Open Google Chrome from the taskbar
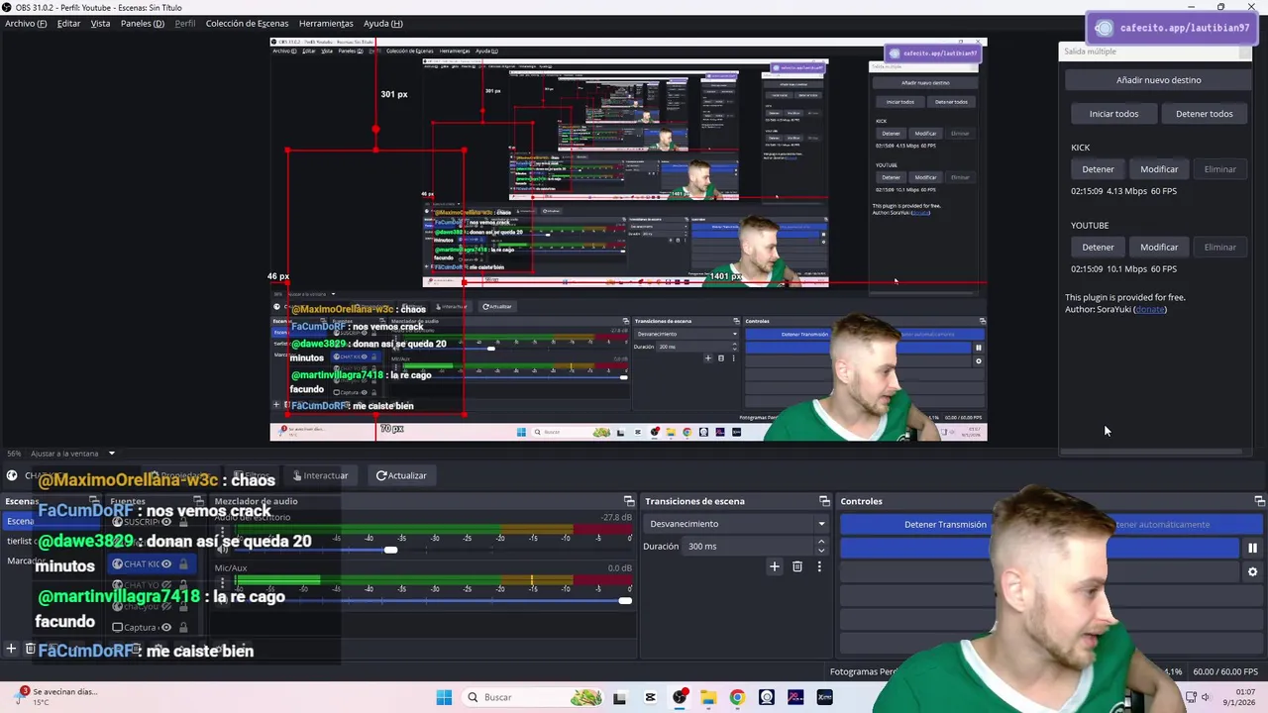1268x713 pixels. pos(737,697)
